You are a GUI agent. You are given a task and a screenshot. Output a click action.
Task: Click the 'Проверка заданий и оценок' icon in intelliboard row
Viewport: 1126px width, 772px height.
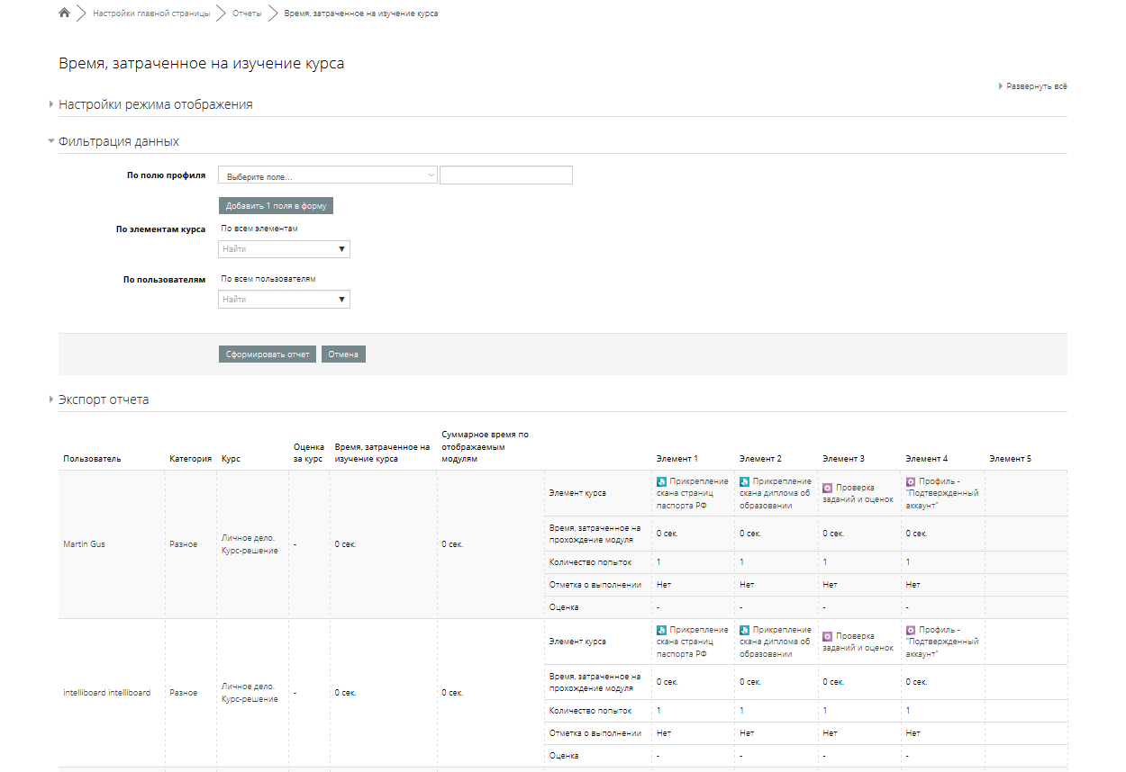click(827, 635)
